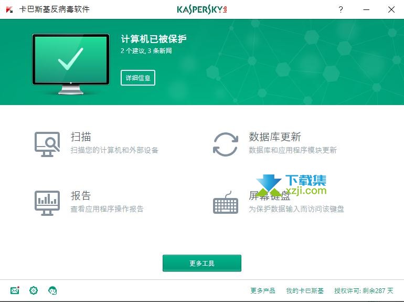Click the on-screen keyboard icon
Screen dimensions: 404x302
(226, 203)
